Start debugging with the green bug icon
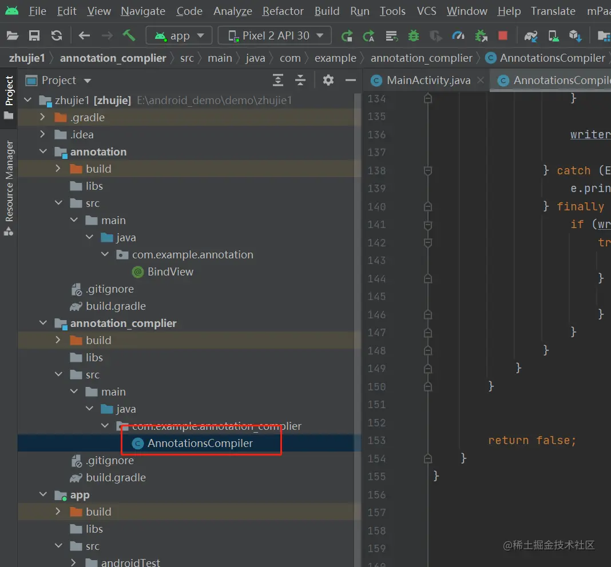The image size is (611, 567). click(x=414, y=36)
